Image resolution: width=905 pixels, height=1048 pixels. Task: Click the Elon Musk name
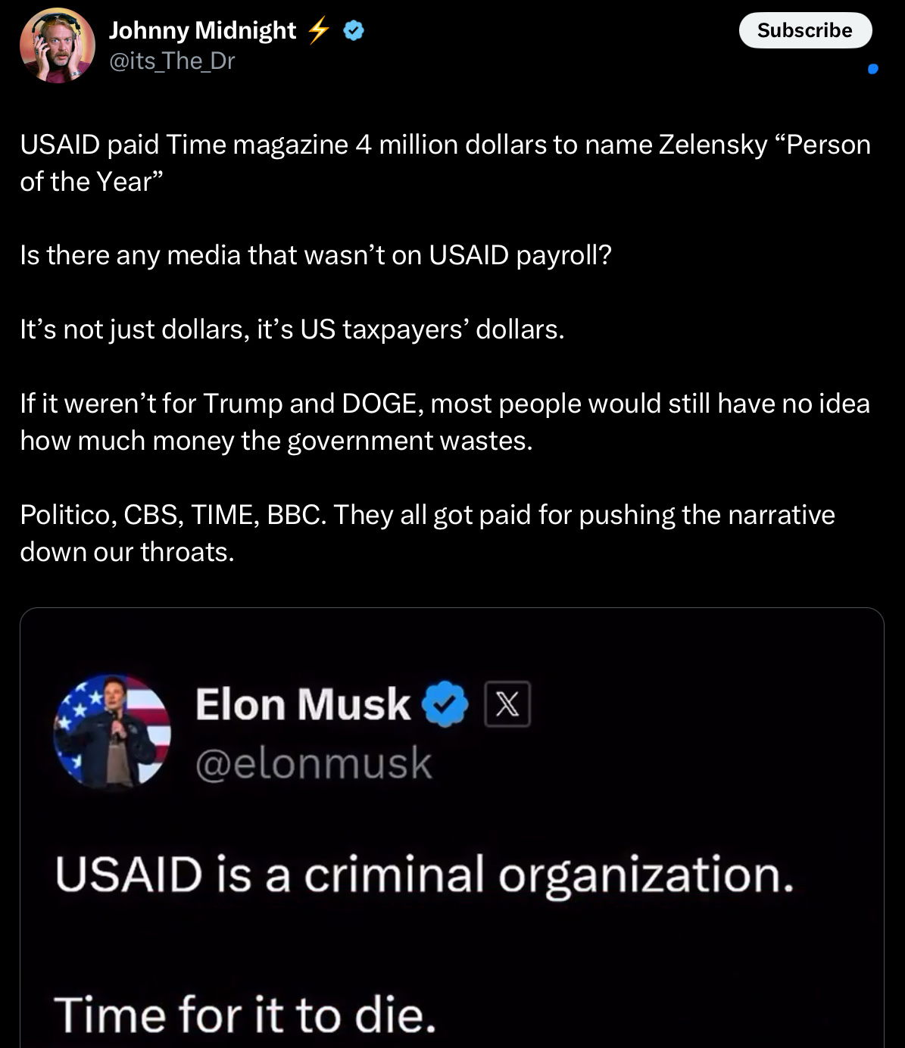[x=303, y=704]
